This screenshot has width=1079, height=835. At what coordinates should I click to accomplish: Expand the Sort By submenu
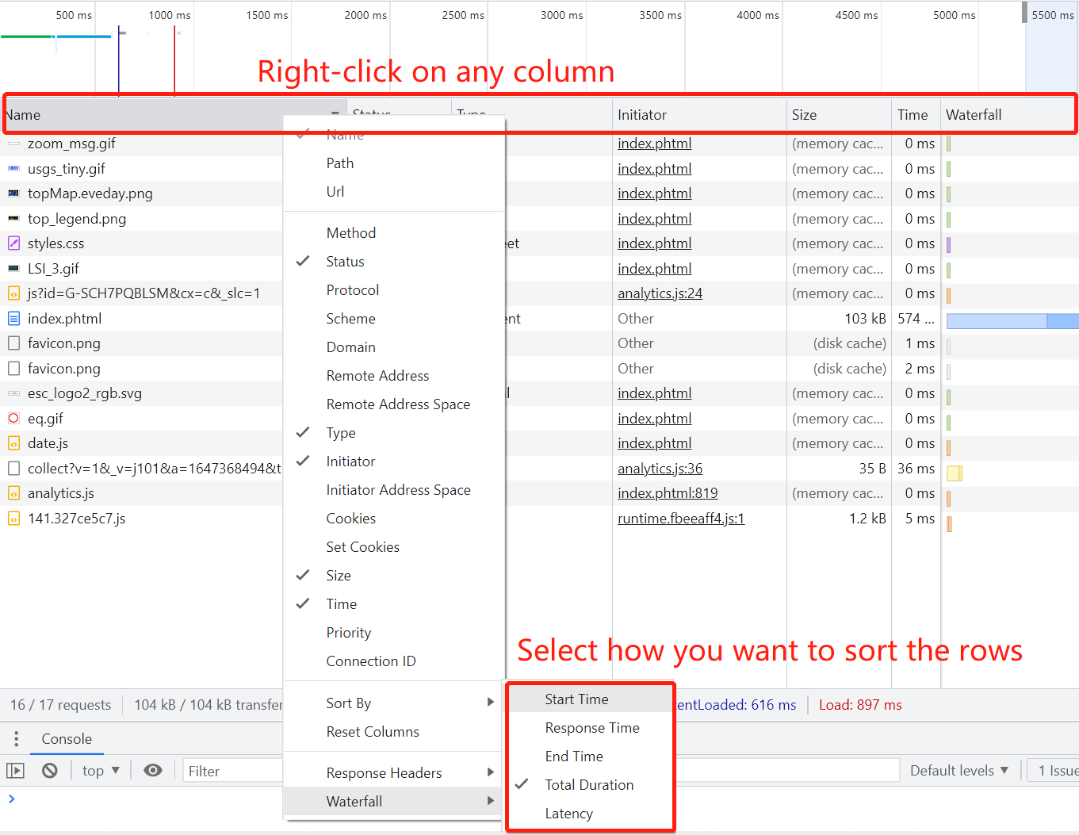[394, 703]
